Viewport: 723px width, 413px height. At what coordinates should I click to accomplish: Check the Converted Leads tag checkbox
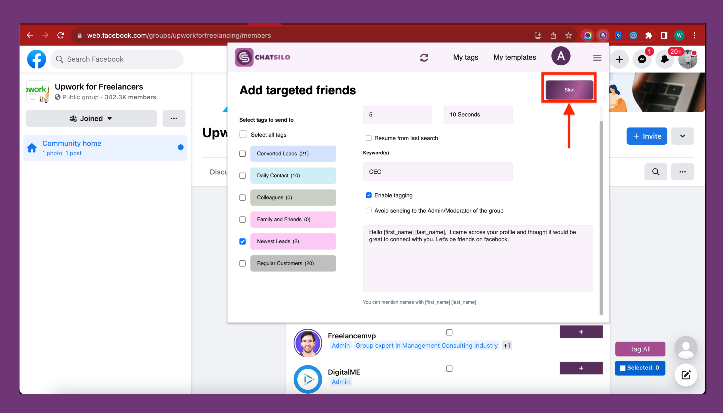(243, 154)
